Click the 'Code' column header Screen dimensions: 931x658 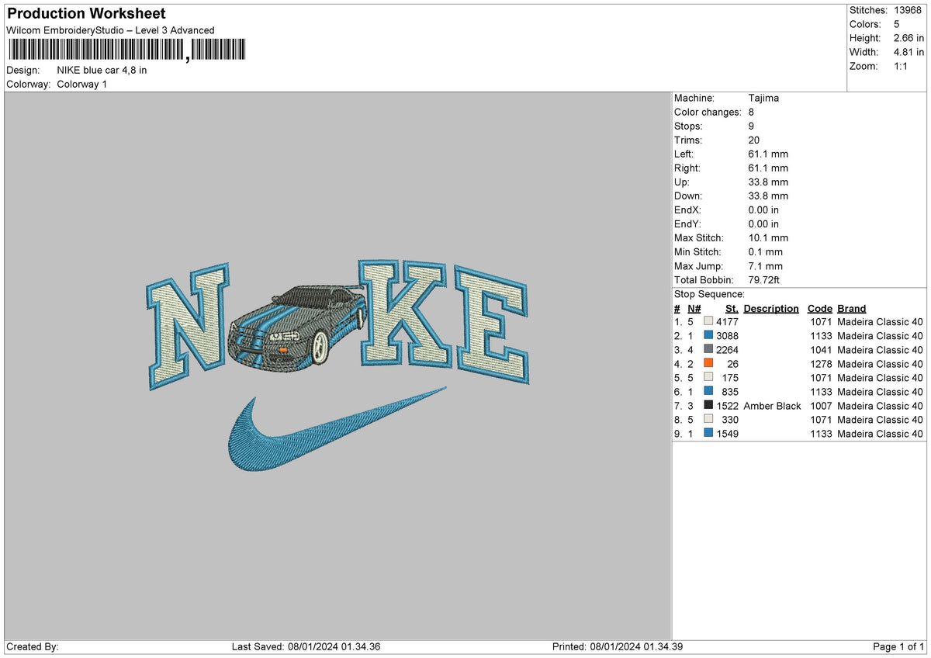click(x=819, y=308)
